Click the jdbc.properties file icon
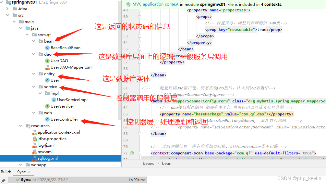The width and height of the screenshot is (326, 184). [x=34, y=139]
